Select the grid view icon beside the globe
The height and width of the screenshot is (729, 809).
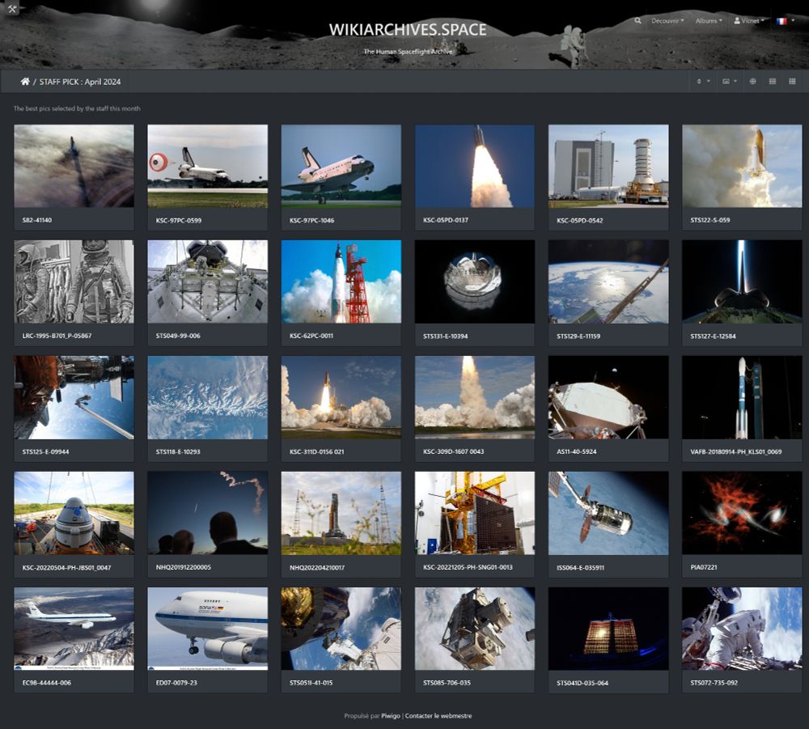tap(773, 82)
